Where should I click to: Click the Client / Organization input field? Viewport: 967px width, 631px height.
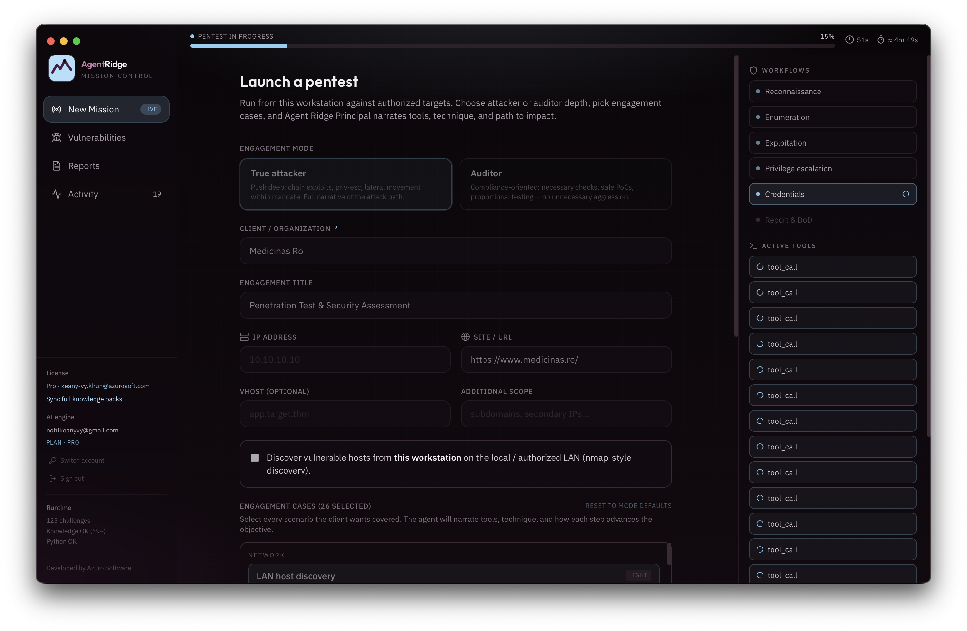click(456, 251)
